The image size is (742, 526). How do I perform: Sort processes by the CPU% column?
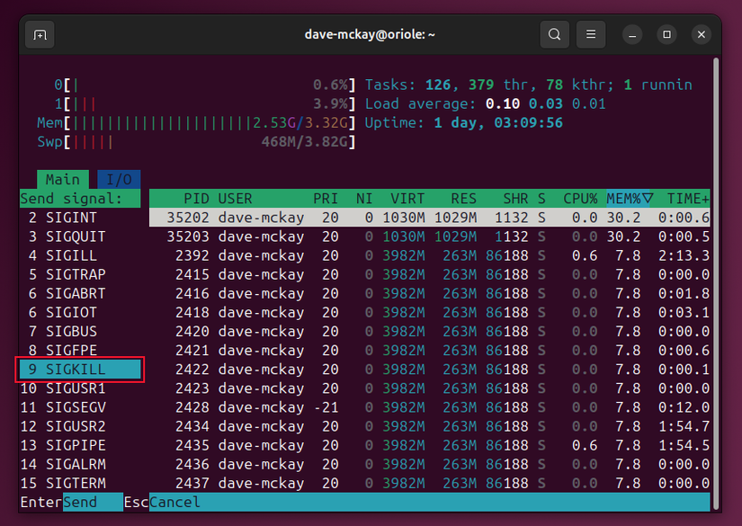point(580,198)
